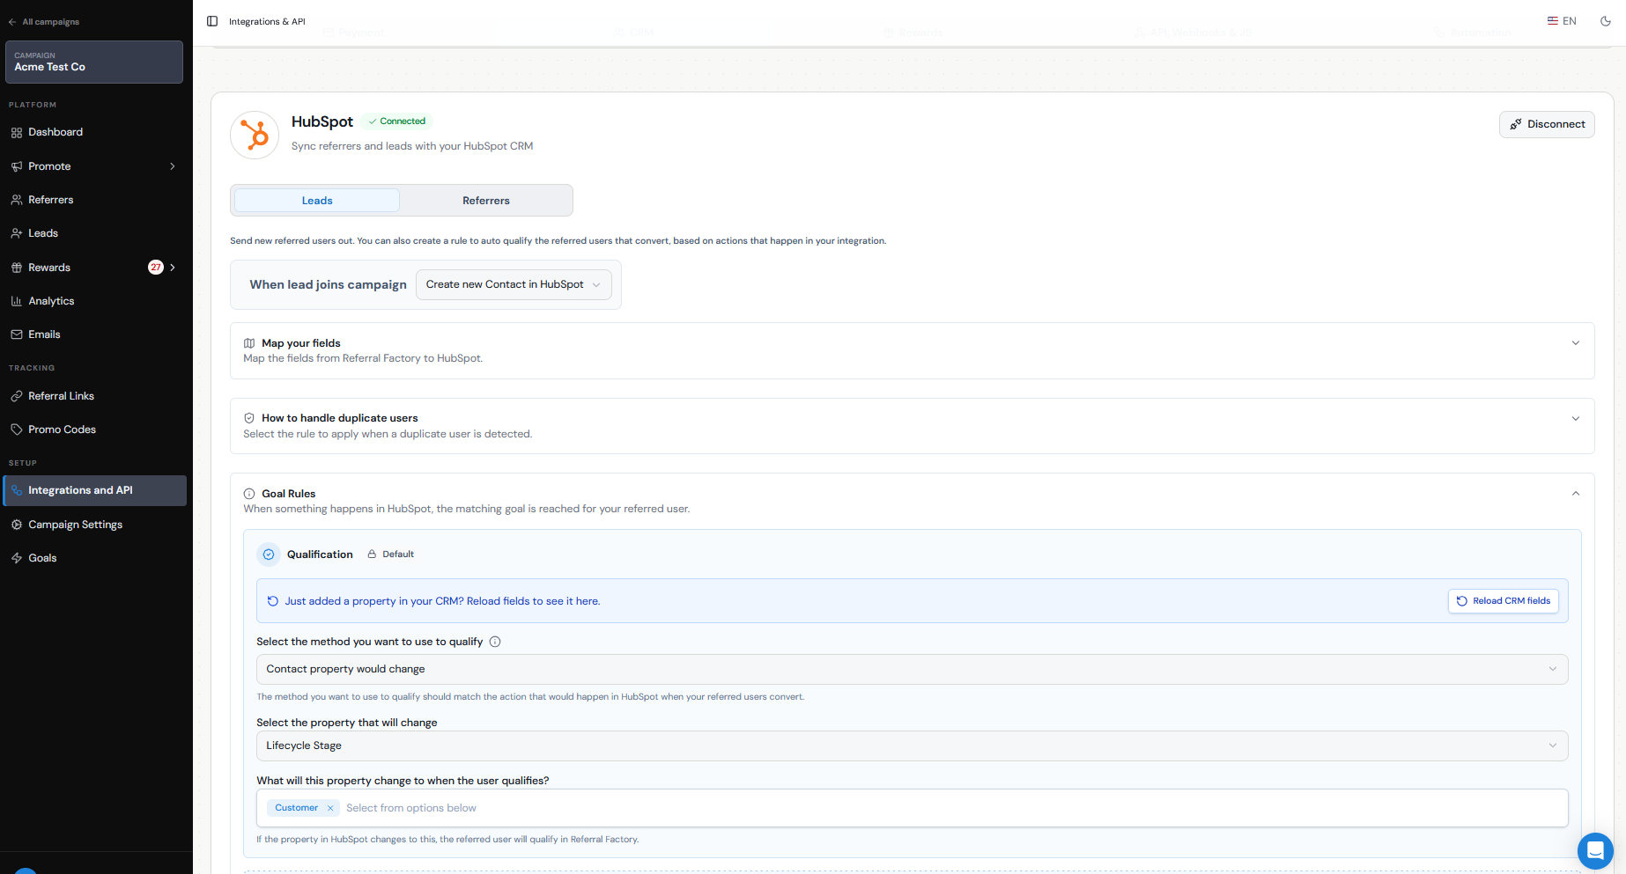Click the Integrations and API icon
The width and height of the screenshot is (1626, 874).
click(17, 490)
